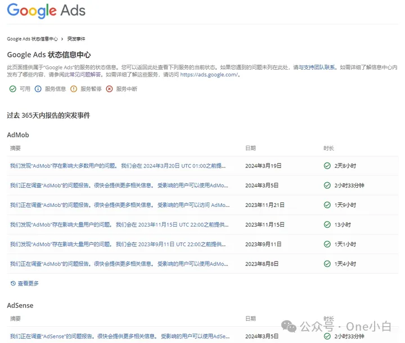
Task: Click 可用 legend label
Action: point(25,89)
